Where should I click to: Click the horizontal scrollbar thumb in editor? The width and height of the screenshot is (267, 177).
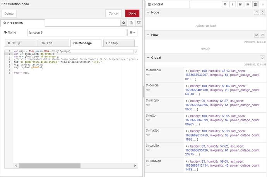tap(50, 166)
